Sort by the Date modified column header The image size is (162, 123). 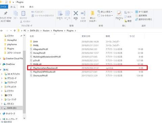[86, 36]
